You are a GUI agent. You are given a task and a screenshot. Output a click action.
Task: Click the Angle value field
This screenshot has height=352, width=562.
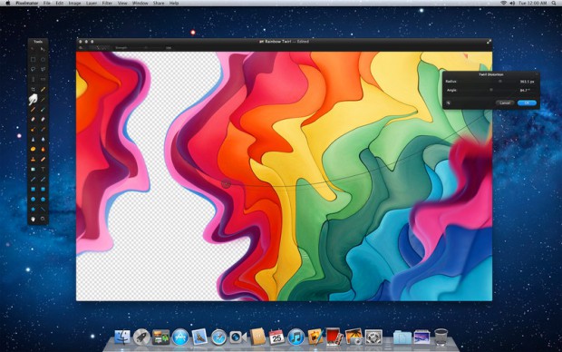(525, 91)
